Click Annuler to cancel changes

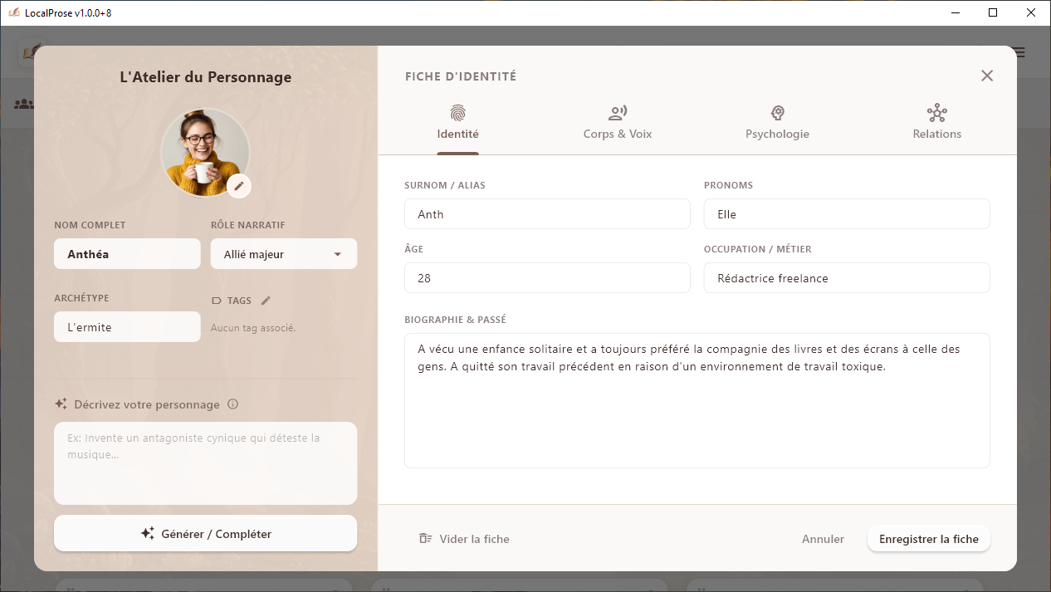coord(823,539)
